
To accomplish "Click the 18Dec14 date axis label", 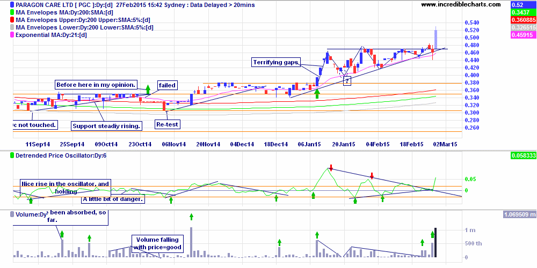I will tap(276, 145).
